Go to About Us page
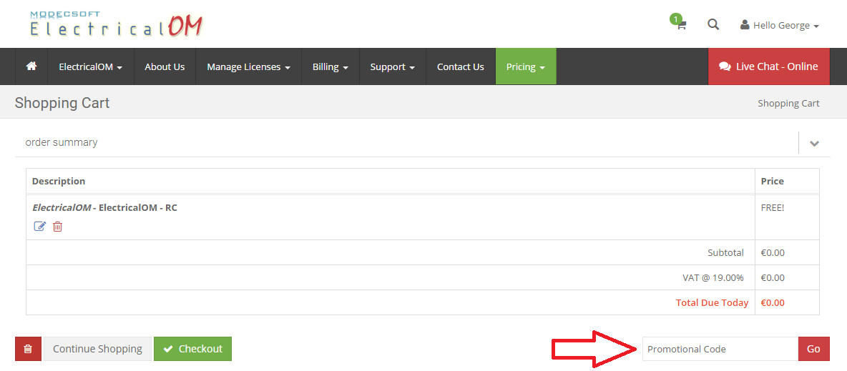847x371 pixels. [x=165, y=66]
